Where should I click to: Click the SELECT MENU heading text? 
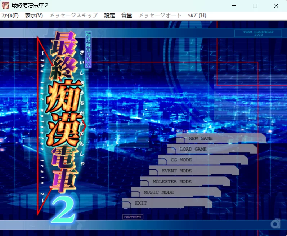point(187,131)
